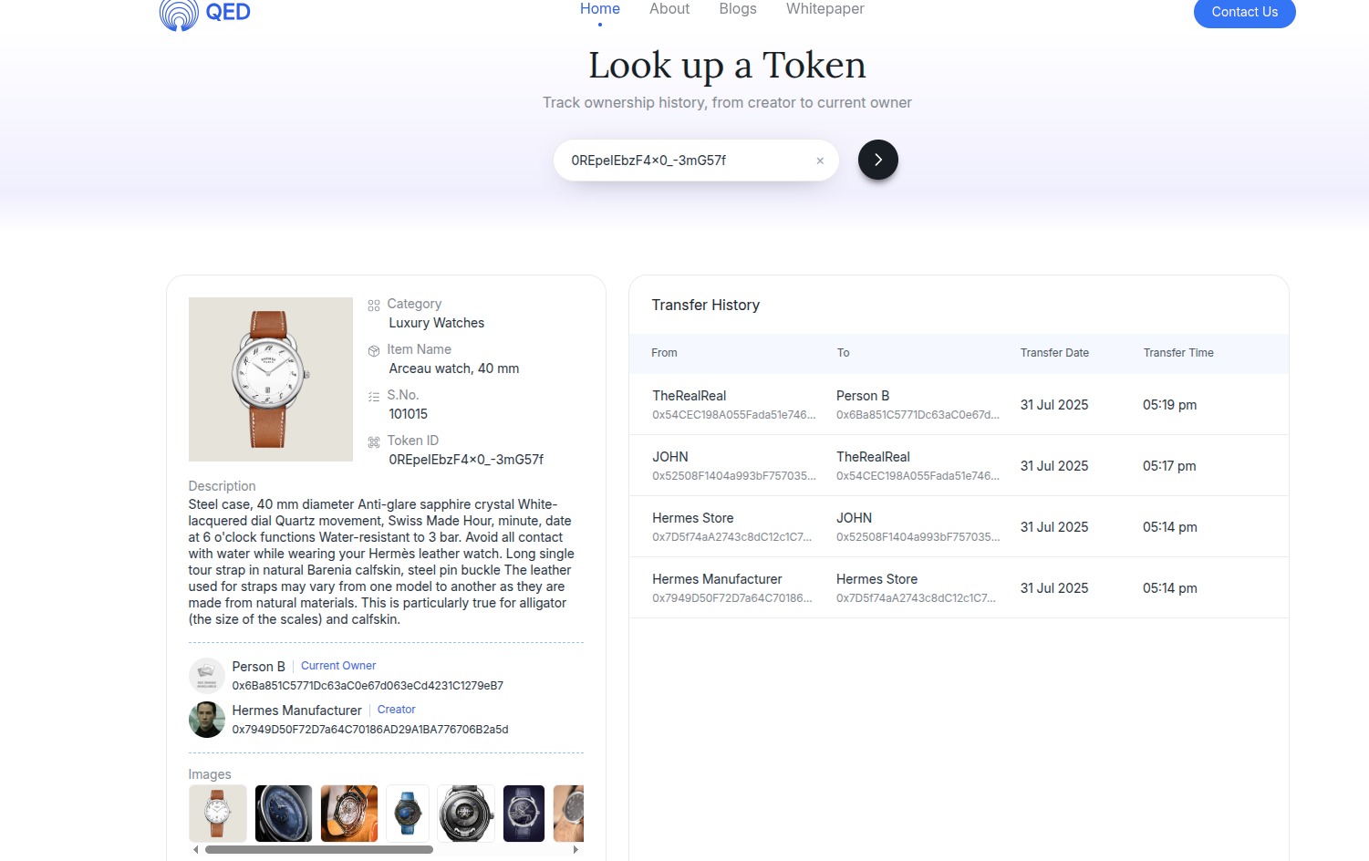
Task: Click the Transfer History heading
Action: pyautogui.click(x=706, y=305)
